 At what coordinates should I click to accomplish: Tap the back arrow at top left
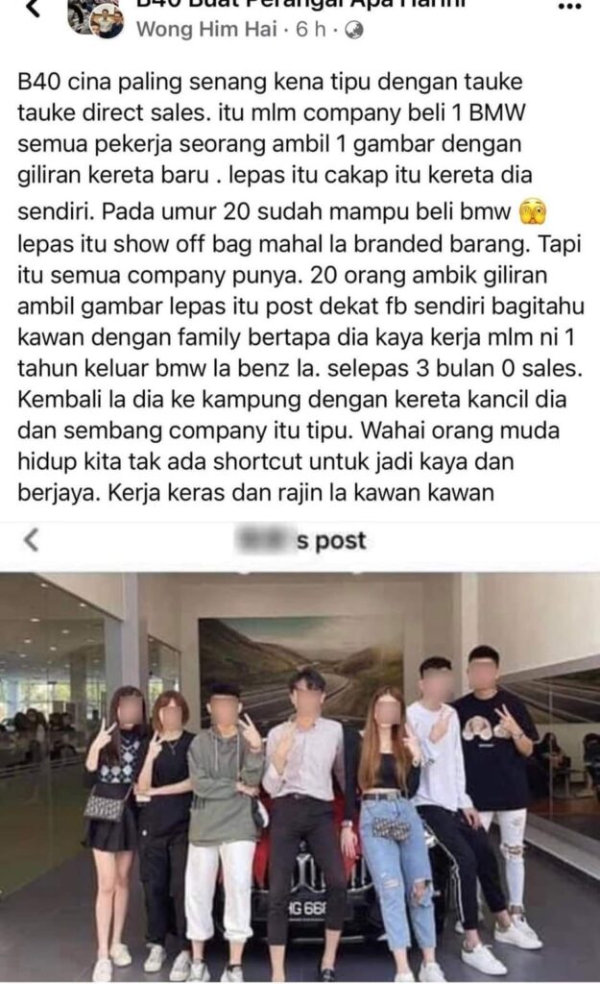(x=34, y=8)
